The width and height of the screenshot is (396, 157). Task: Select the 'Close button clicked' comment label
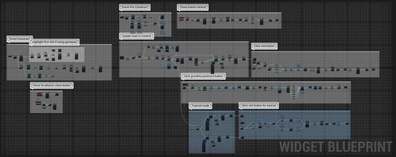coord(193,7)
